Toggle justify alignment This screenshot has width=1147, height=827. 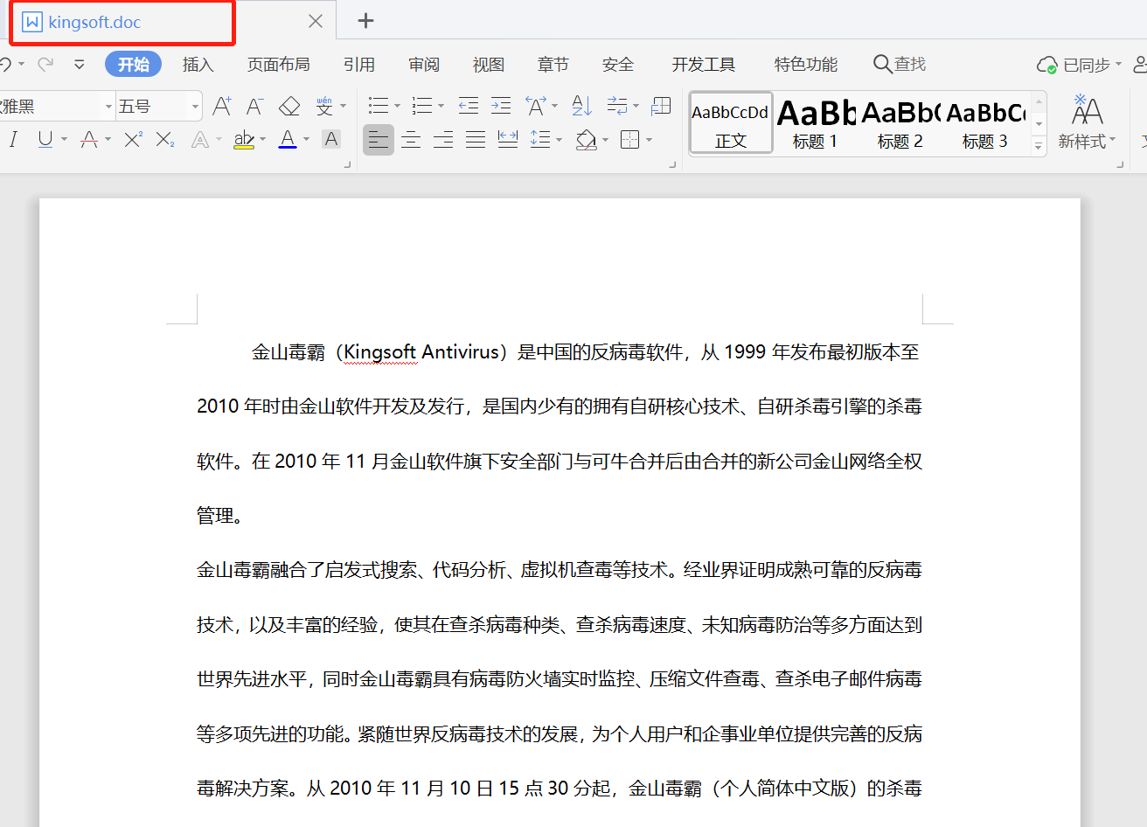click(x=476, y=139)
